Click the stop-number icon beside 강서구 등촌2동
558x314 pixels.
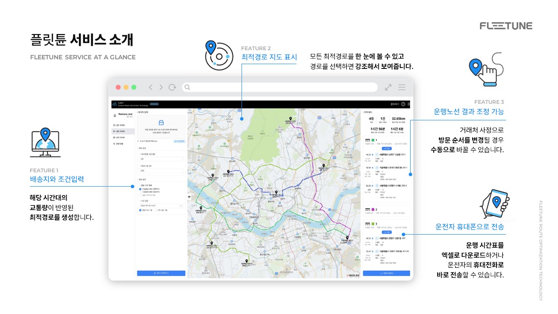pyautogui.click(x=376, y=167)
